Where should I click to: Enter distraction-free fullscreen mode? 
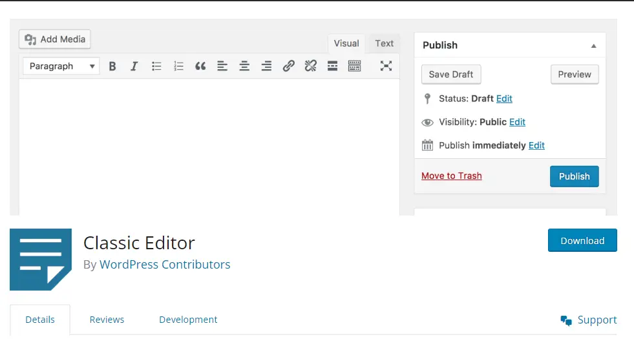click(x=386, y=66)
